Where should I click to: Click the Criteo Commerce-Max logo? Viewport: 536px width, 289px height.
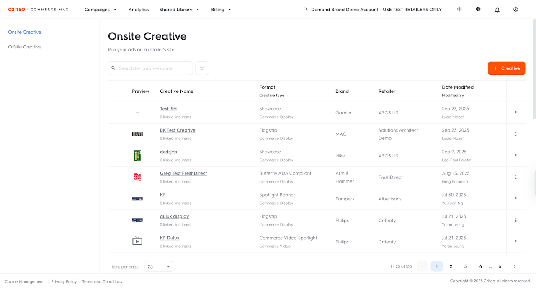point(38,10)
